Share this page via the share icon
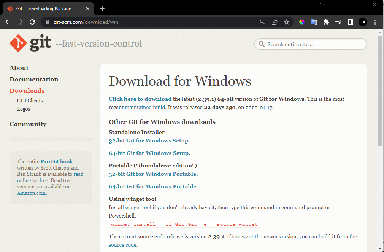The width and height of the screenshot is (384, 252). 275,22
